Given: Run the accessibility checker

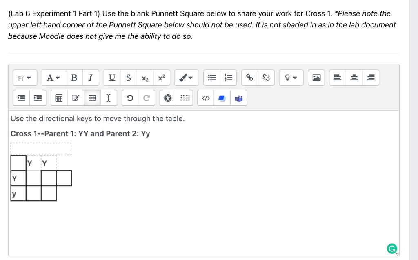Looking at the screenshot, I should tap(167, 98).
